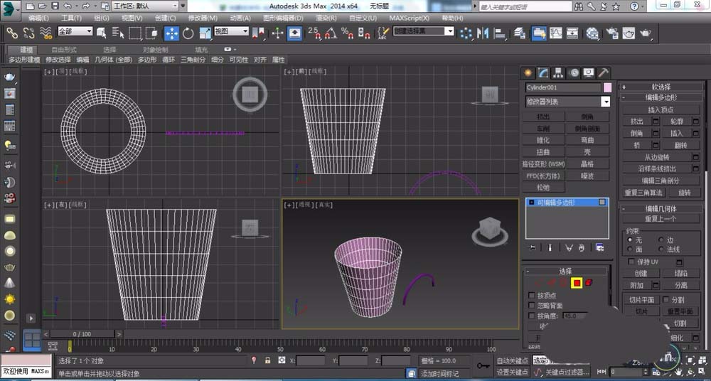Click the teapot Render icon
This screenshot has width=711, height=381.
click(x=646, y=33)
